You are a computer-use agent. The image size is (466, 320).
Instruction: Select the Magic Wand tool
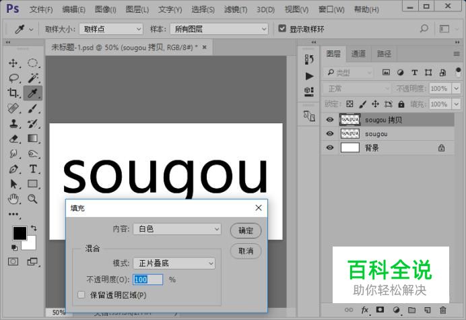(33, 78)
